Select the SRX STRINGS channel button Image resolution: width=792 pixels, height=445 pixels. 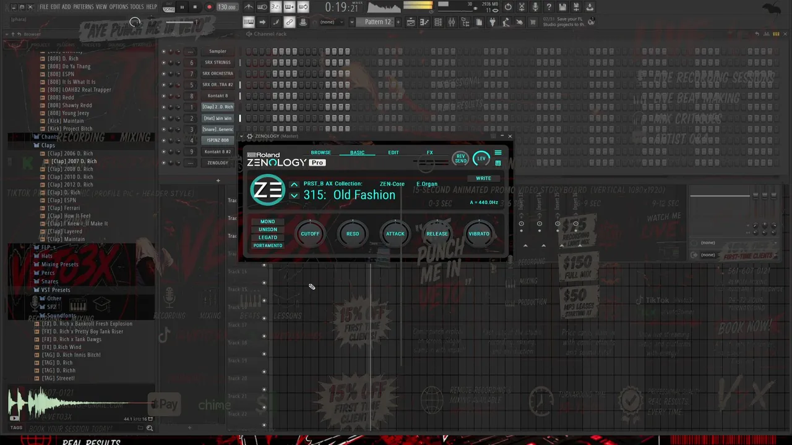point(218,62)
